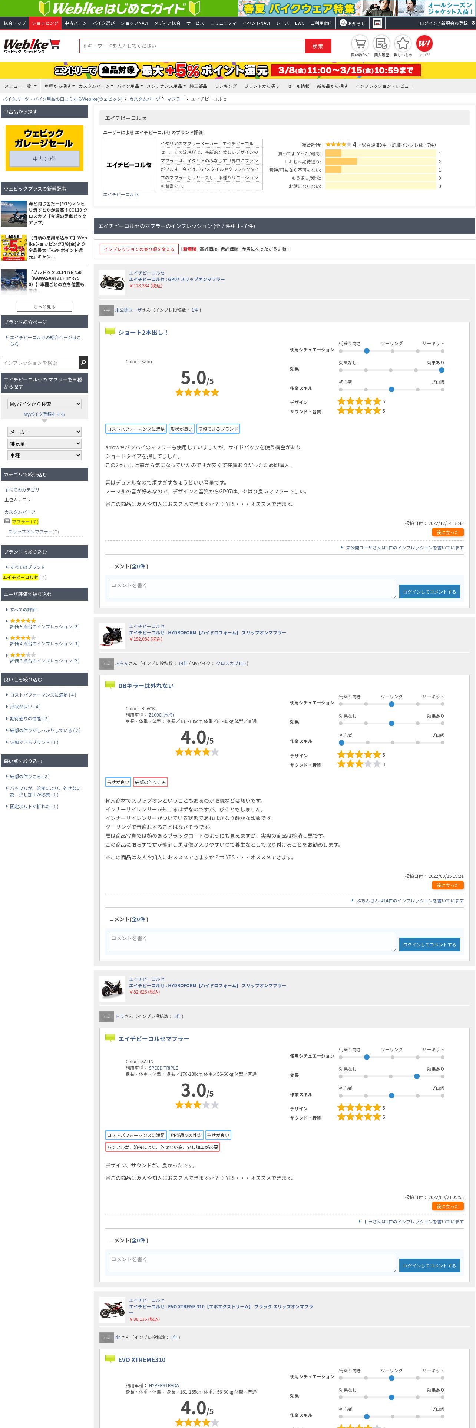Image resolution: width=476 pixels, height=1428 pixels.
Task: Open GP07 slip-on muffler thumbnail
Action: pyautogui.click(x=112, y=282)
